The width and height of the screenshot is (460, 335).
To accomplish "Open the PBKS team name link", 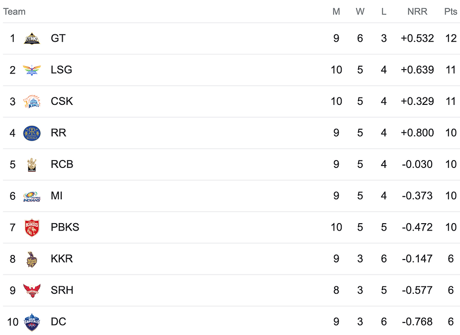I will point(65,228).
